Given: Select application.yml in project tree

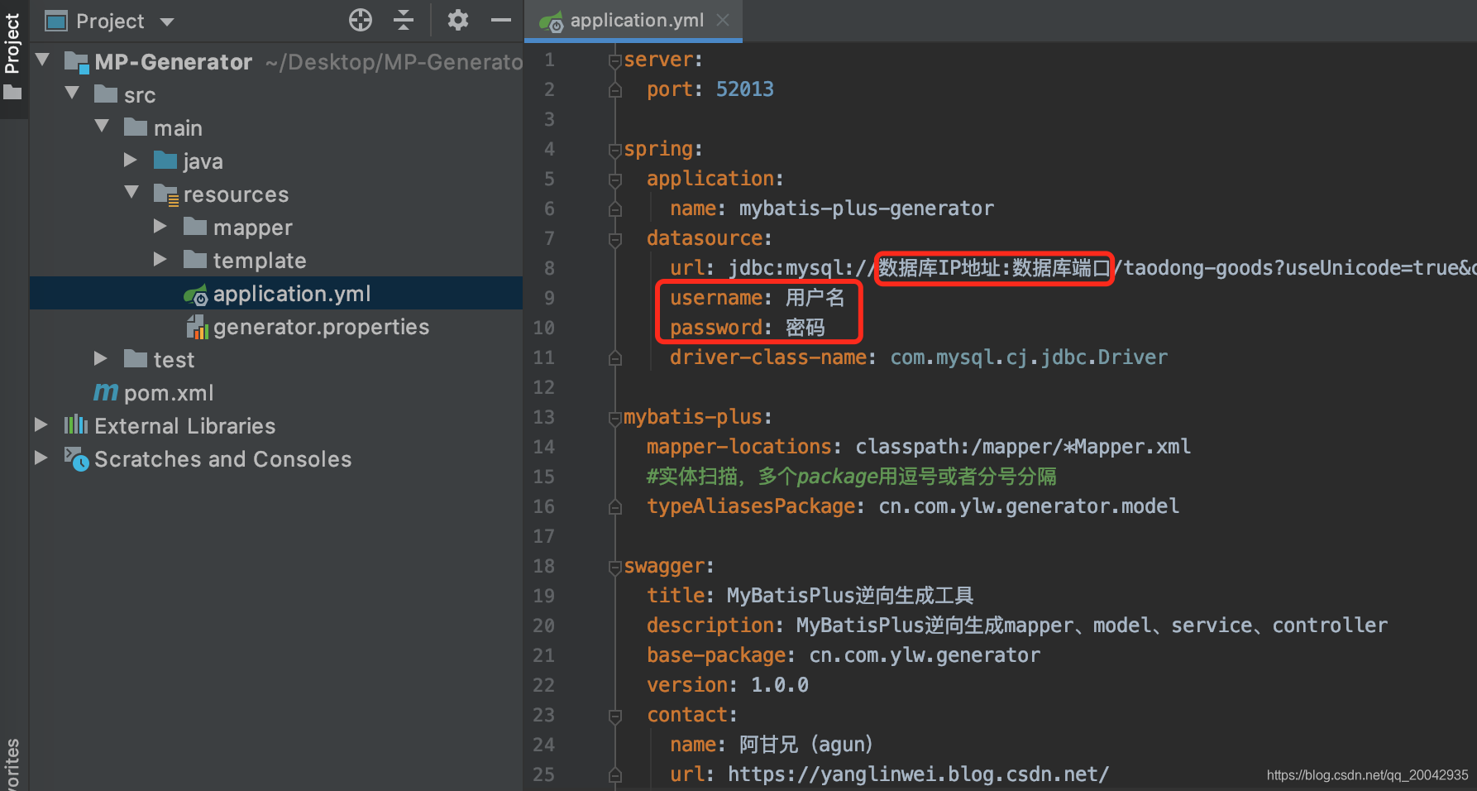Looking at the screenshot, I should [x=291, y=294].
